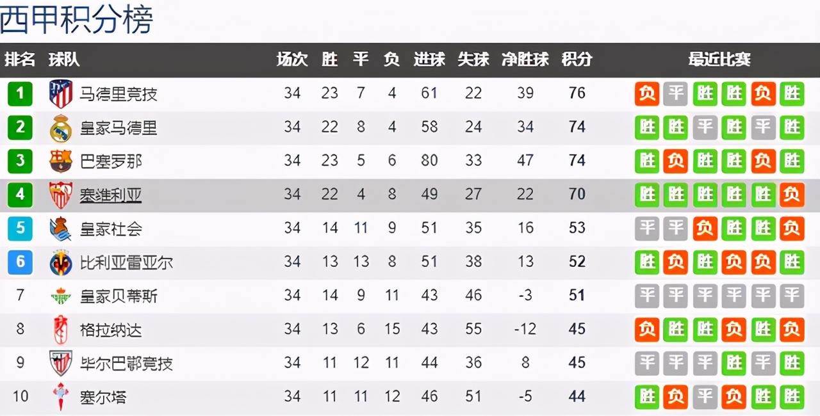
Task: Click the blue rank 6 badge
Action: point(20,262)
